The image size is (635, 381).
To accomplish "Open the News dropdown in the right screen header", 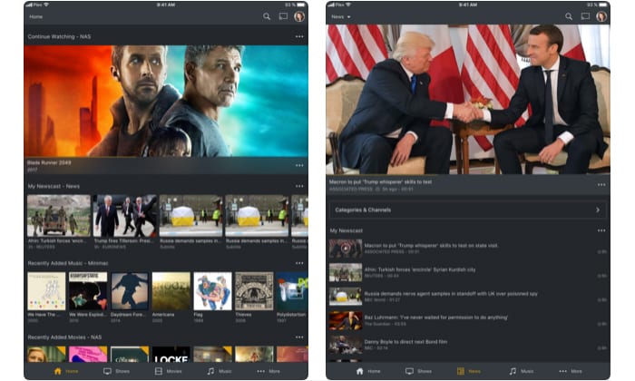I will pyautogui.click(x=341, y=16).
